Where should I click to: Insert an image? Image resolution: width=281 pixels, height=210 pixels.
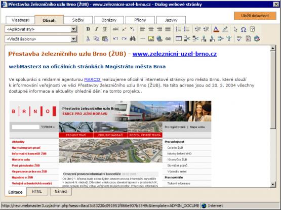pos(151,38)
